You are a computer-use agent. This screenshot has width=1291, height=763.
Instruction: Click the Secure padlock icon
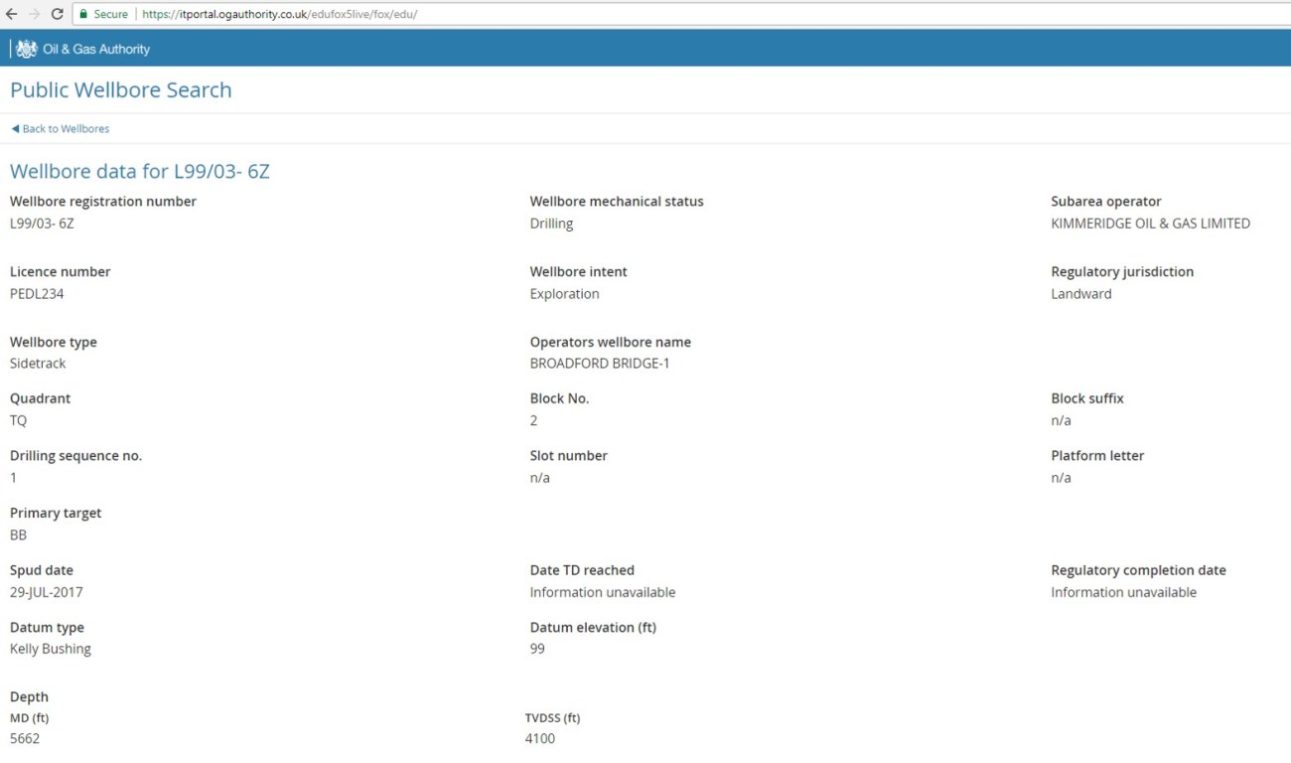point(84,15)
